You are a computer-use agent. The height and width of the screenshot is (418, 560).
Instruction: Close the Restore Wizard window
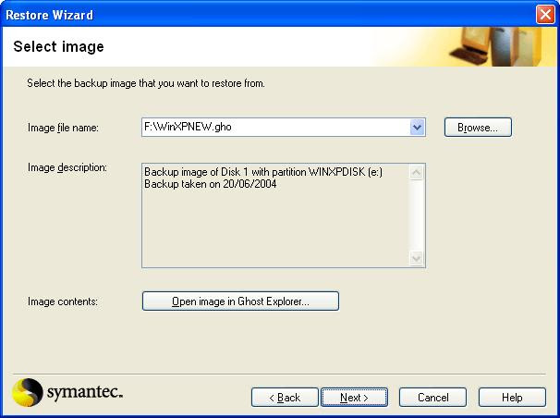click(545, 15)
